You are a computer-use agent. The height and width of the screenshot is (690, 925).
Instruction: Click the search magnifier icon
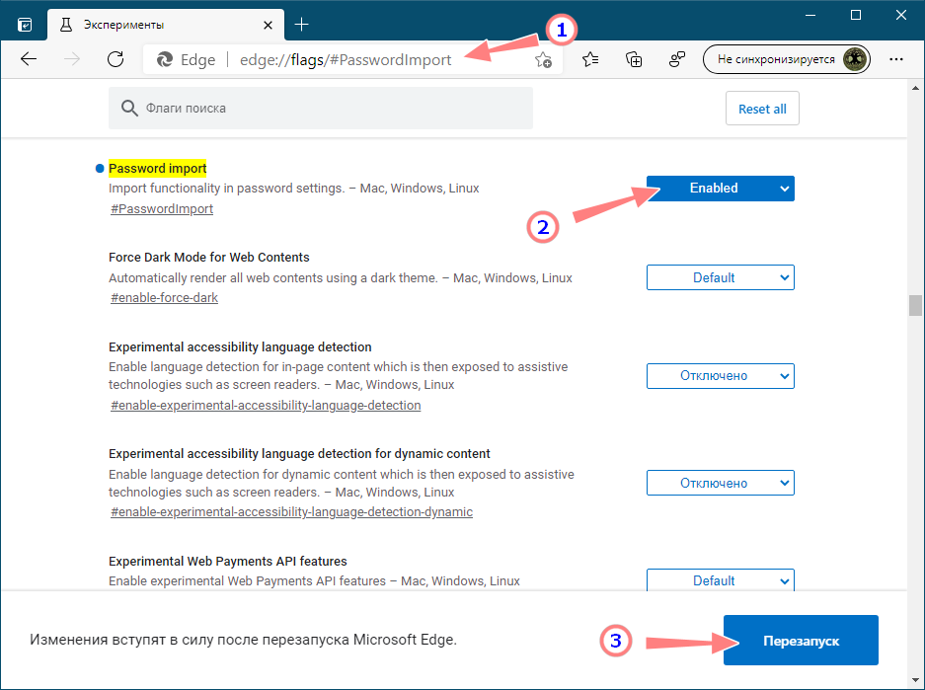tap(129, 108)
